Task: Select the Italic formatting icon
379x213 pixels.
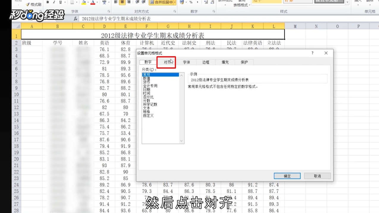Action: coord(54,2)
